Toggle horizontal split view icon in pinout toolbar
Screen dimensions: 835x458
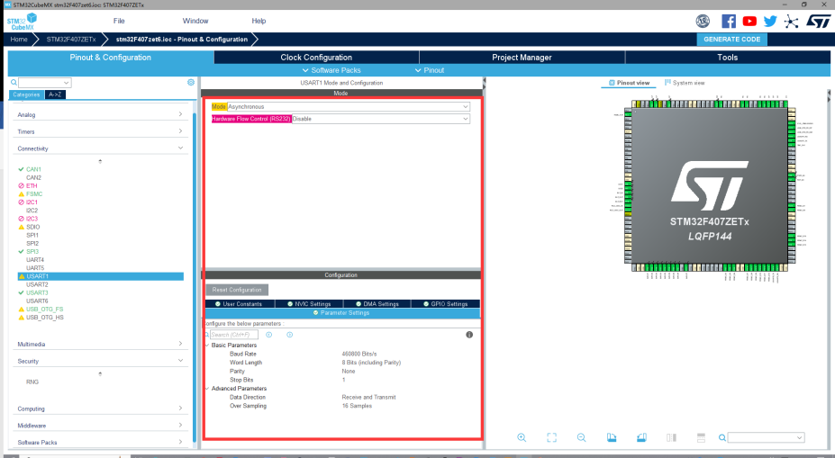point(701,437)
